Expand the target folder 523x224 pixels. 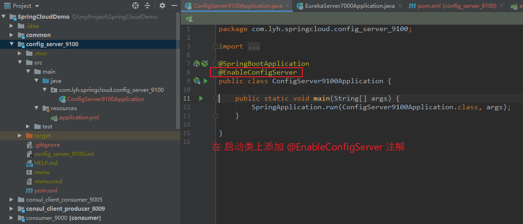(20, 136)
